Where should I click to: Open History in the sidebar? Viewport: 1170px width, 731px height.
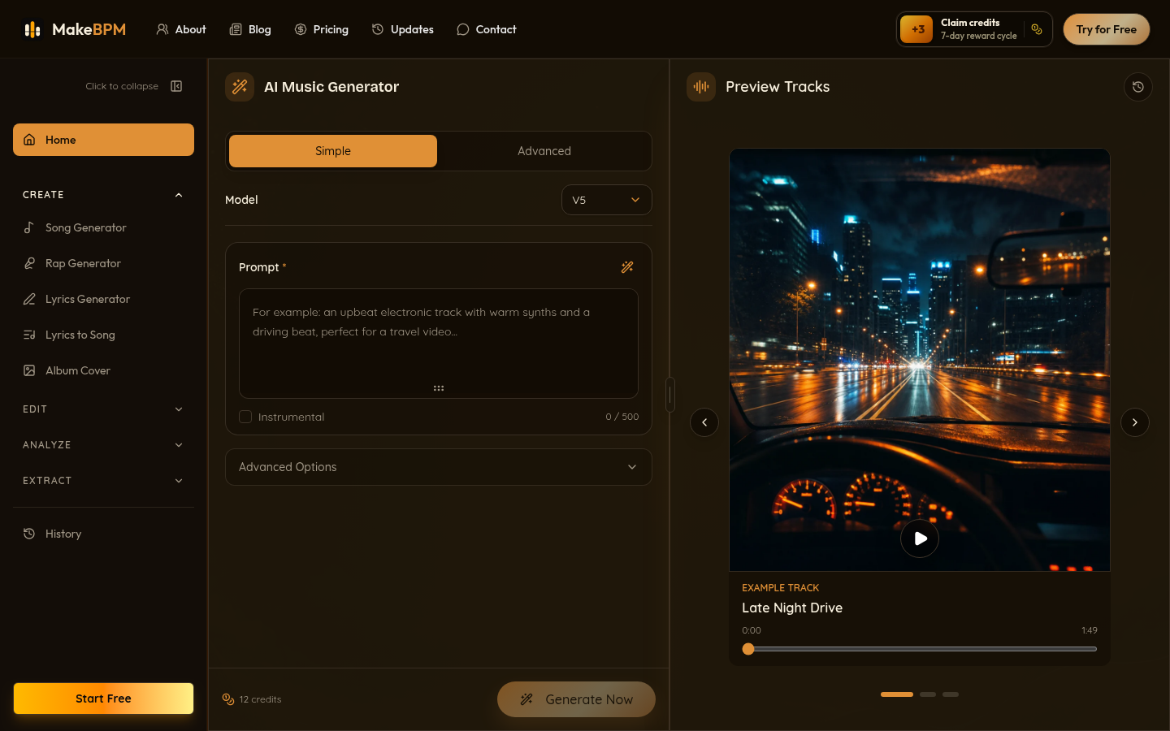click(x=103, y=534)
